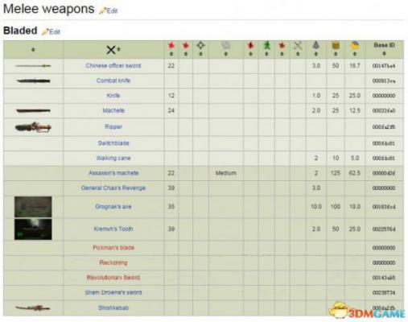The image size is (408, 322).
Task: Sort by the image column arrow
Action: click(33, 50)
